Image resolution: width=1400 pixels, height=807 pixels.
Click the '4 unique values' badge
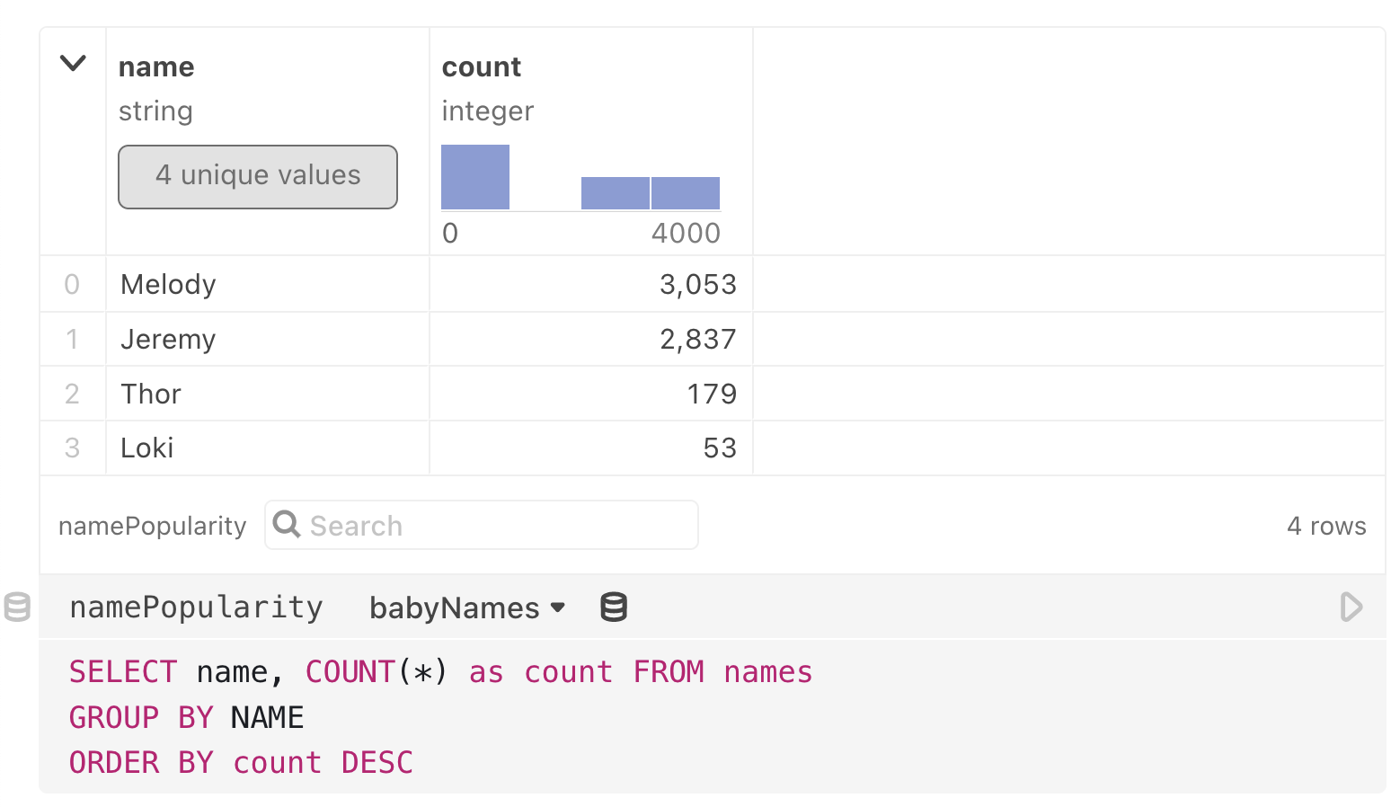click(257, 176)
